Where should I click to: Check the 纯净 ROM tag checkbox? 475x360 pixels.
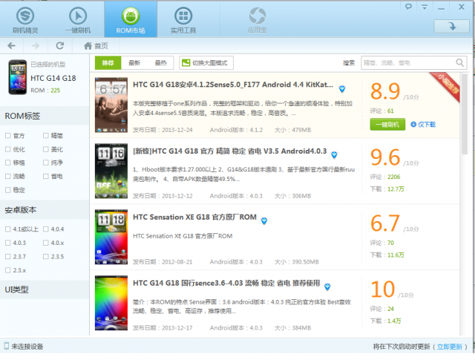pos(46,163)
